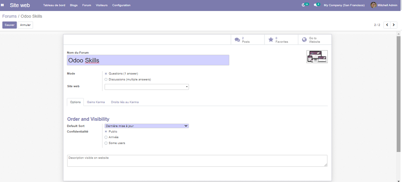Choose the Arrivée privacy radio button
The width and height of the screenshot is (402, 182).
click(x=106, y=137)
